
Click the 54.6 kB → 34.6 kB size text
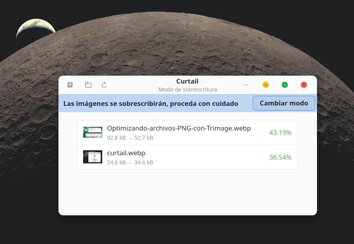click(x=130, y=162)
